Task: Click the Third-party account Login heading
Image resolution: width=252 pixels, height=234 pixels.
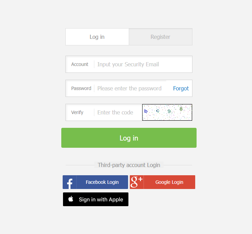Action: pos(129,165)
